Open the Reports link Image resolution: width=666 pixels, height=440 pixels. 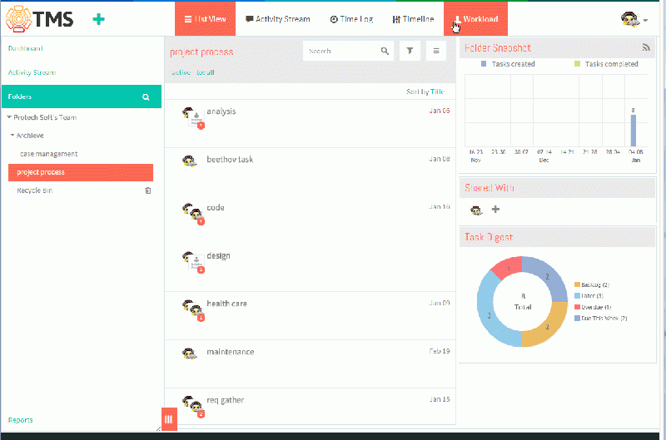(x=20, y=420)
